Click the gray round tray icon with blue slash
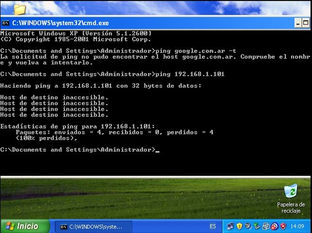Viewport: 312px width, 233px height. pyautogui.click(x=248, y=226)
